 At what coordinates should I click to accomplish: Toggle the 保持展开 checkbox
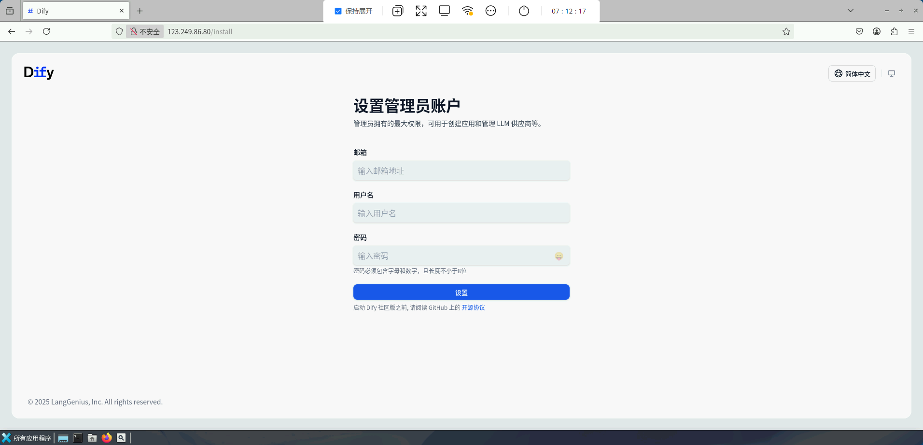coord(338,11)
